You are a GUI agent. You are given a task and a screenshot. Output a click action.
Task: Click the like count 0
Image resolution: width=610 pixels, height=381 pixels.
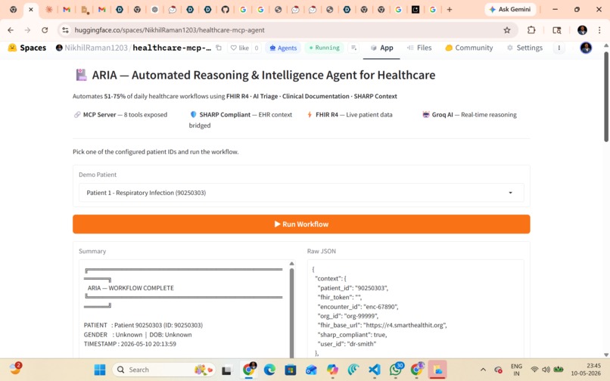point(257,48)
